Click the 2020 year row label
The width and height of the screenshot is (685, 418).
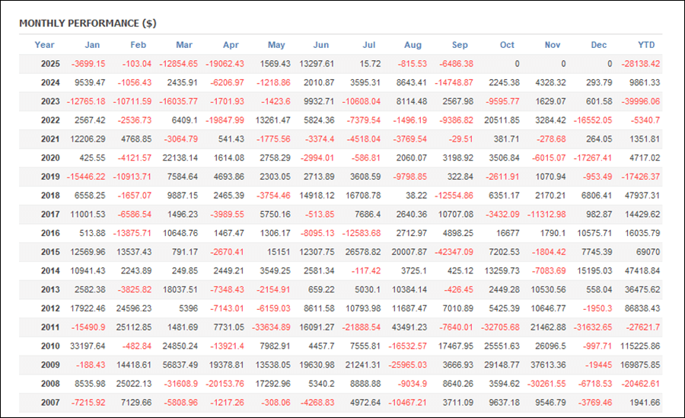click(x=50, y=158)
